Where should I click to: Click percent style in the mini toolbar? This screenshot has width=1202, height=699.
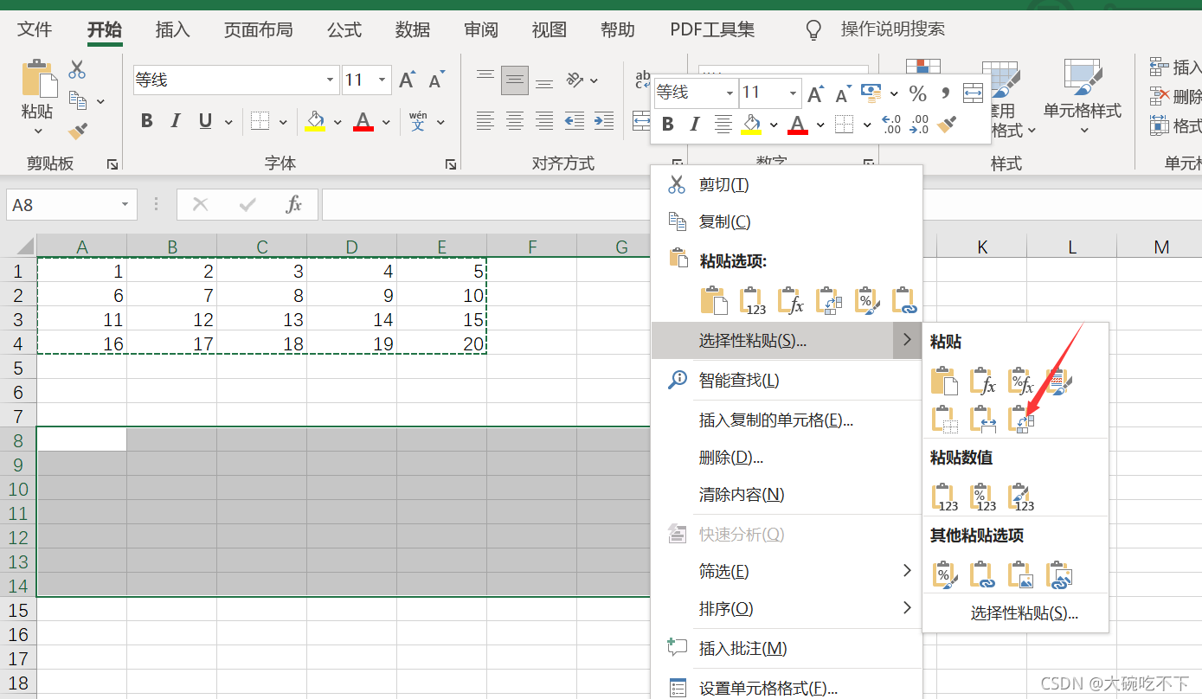[918, 93]
